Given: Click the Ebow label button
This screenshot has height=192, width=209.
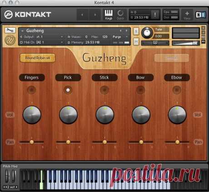Looking at the screenshot, I should point(177,78).
